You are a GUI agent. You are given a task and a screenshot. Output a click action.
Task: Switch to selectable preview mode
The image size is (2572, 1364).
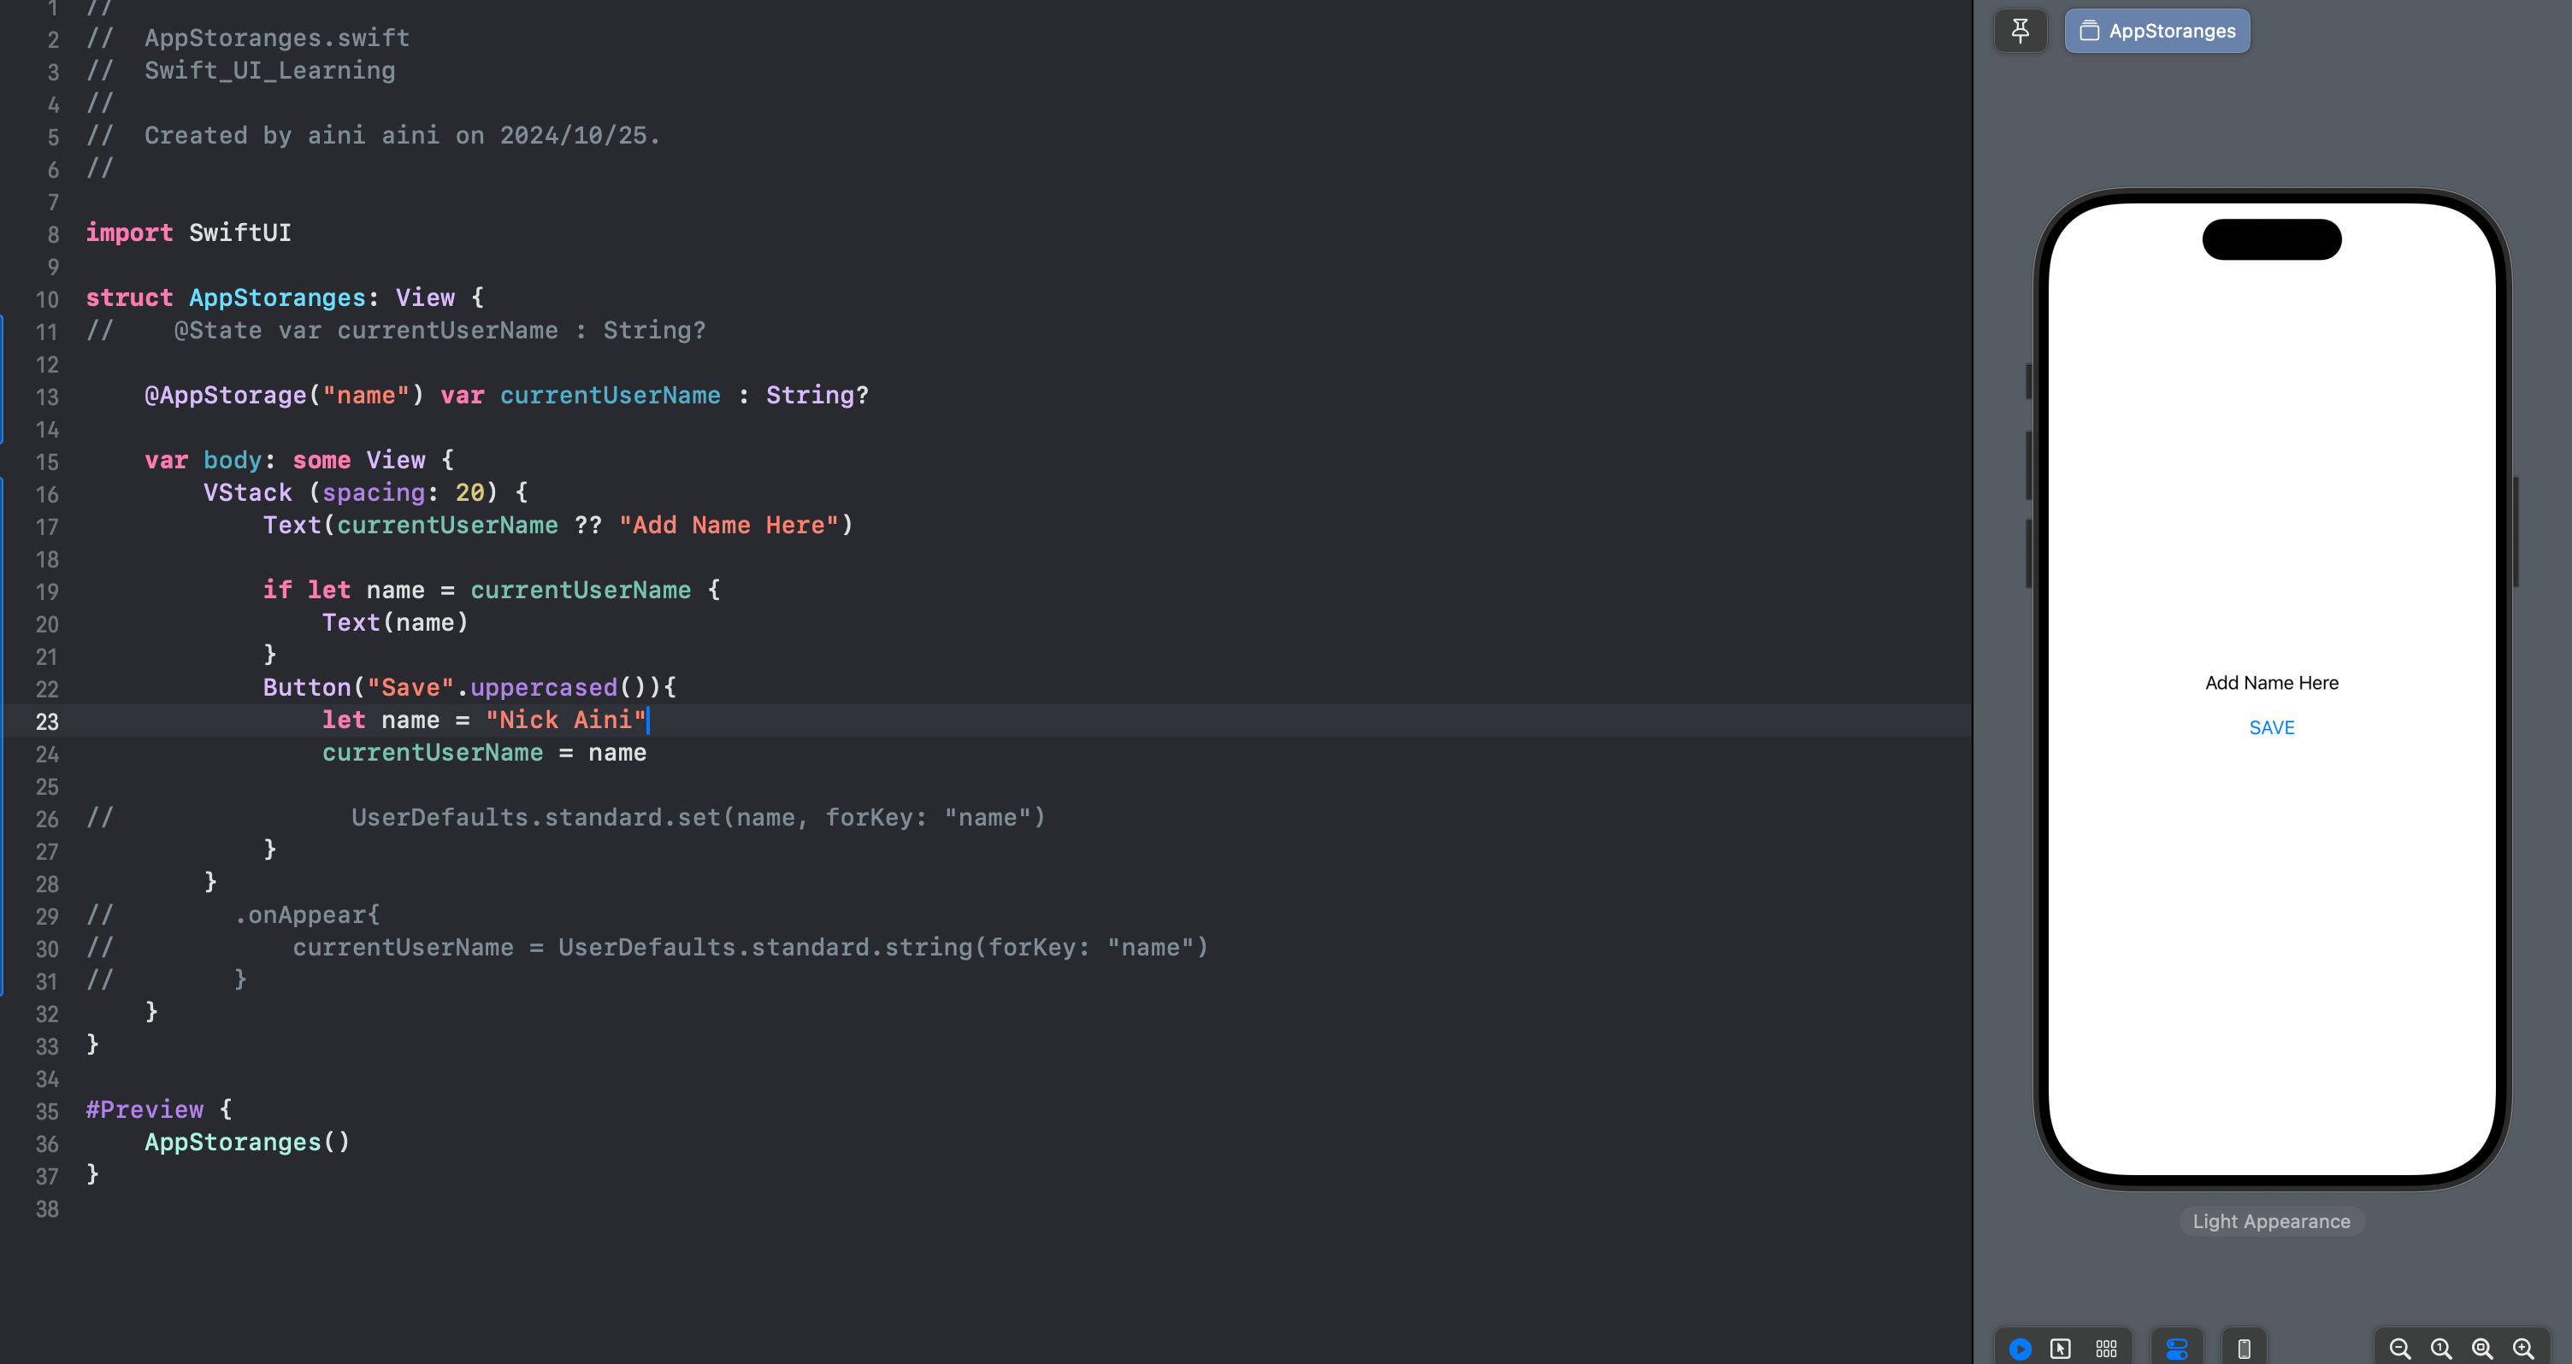coord(2061,1348)
